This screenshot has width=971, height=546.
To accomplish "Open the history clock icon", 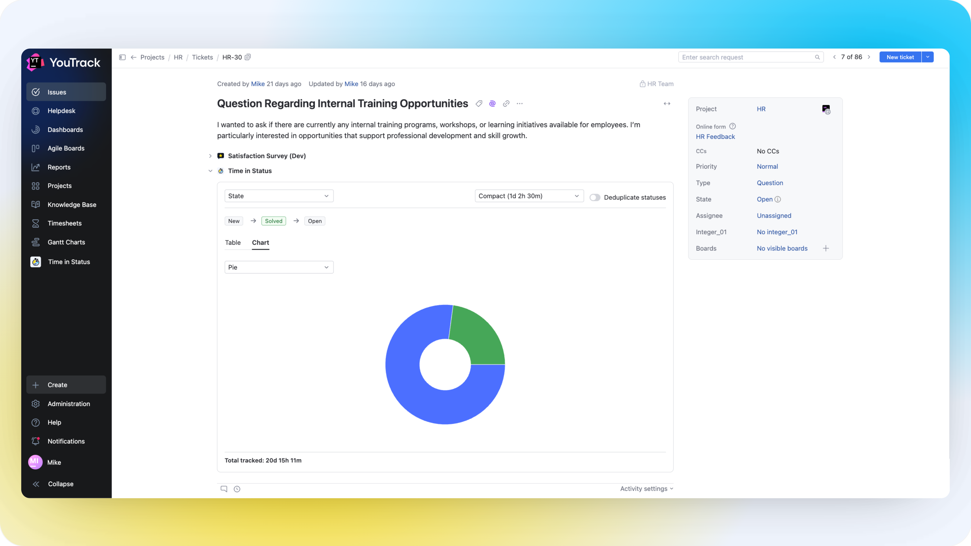I will click(x=237, y=489).
